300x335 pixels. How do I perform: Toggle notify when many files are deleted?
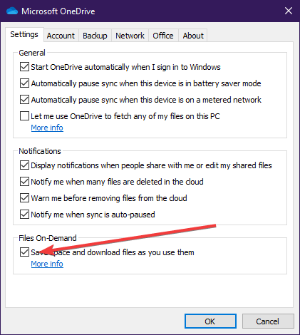click(24, 182)
